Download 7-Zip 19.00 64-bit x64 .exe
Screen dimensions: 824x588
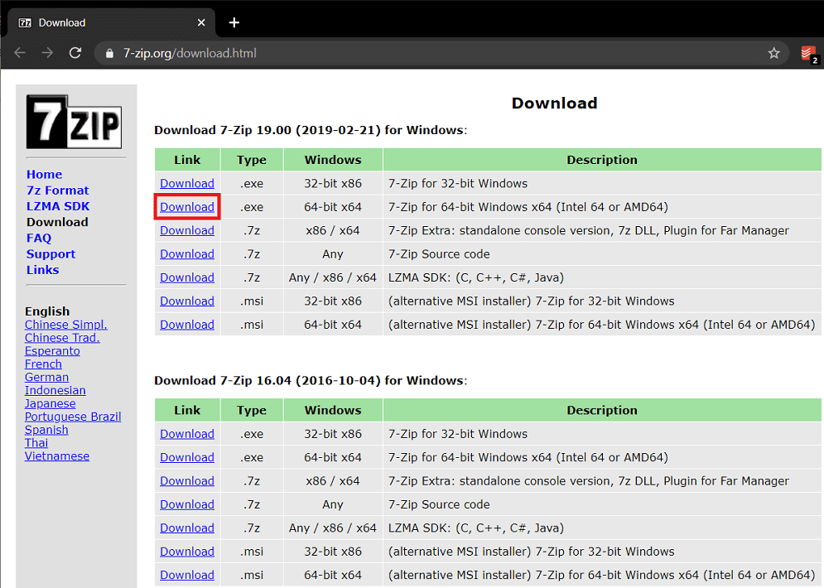point(187,207)
